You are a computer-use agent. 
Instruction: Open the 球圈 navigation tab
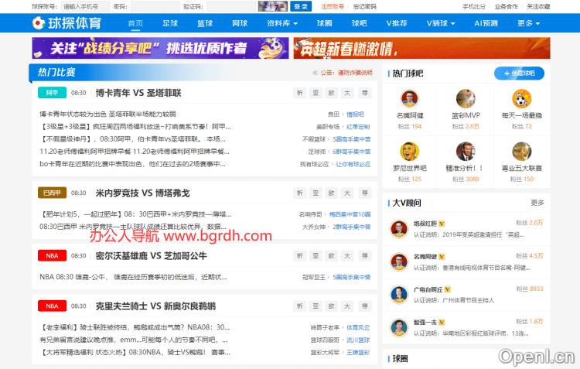(x=324, y=23)
